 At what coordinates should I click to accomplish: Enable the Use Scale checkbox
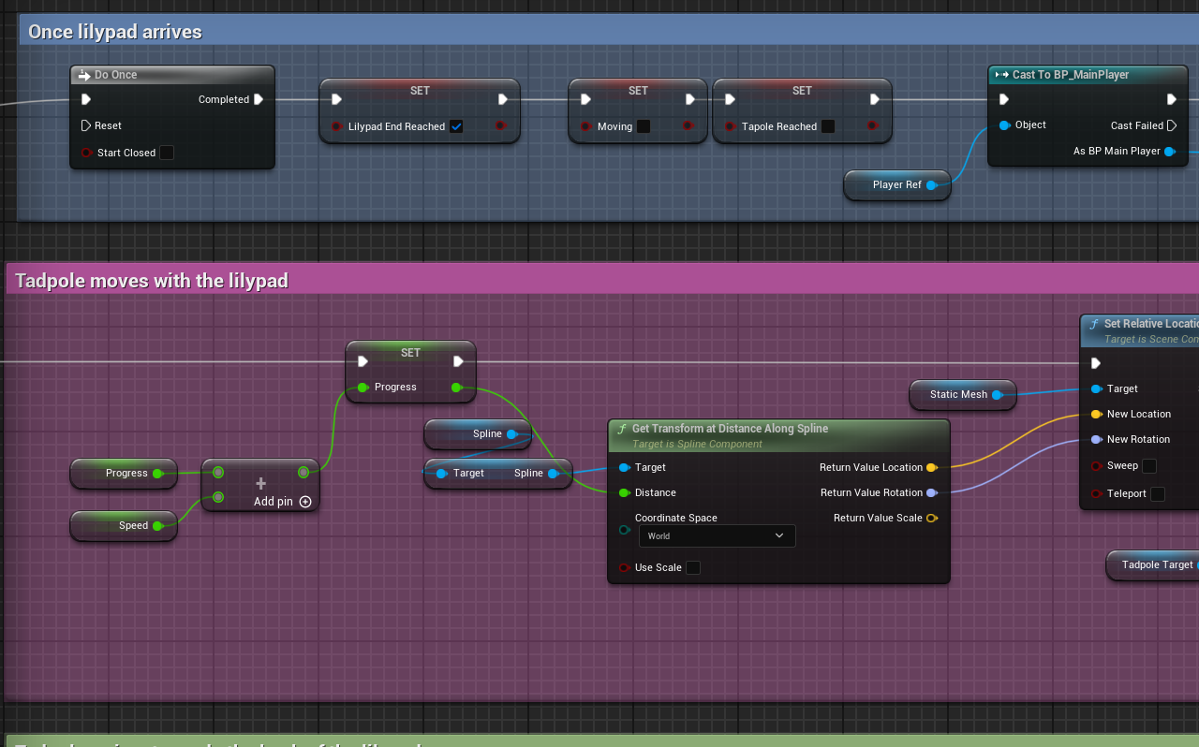click(x=693, y=567)
